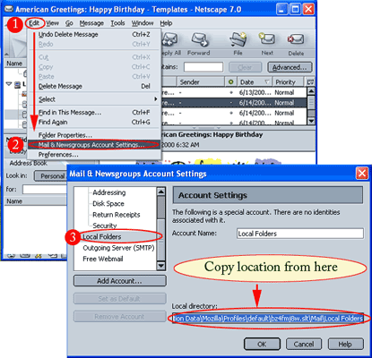Open the Tools menu
This screenshot has height=358, width=372.
pyautogui.click(x=117, y=23)
